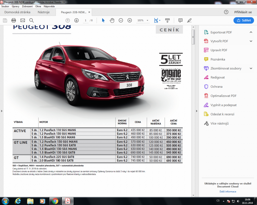
Task: Launch Internet Explorer from taskbar
Action: click(18, 201)
